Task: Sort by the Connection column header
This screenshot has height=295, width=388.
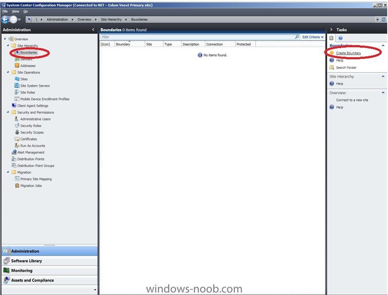Action: click(220, 44)
